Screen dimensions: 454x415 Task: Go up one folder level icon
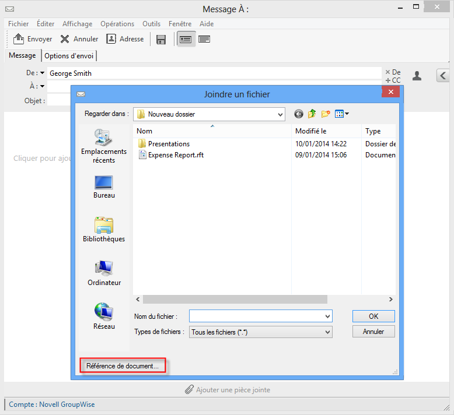(312, 114)
